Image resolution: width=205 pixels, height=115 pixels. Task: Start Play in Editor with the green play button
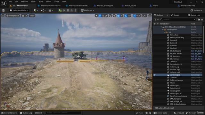pyautogui.click(x=60, y=10)
